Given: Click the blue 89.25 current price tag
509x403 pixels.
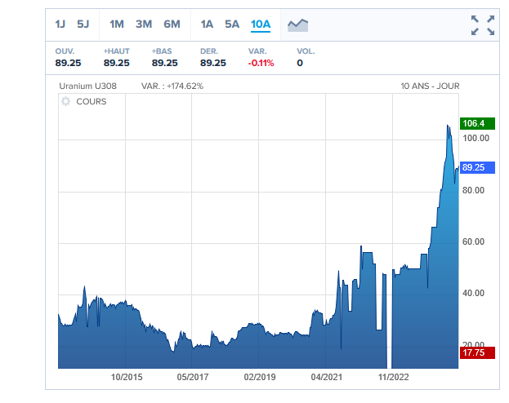Looking at the screenshot, I should (473, 167).
